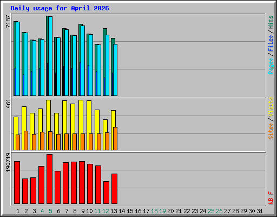277x217 pixels.
Task: Click day 30 on the x-axis
Action: point(252,211)
